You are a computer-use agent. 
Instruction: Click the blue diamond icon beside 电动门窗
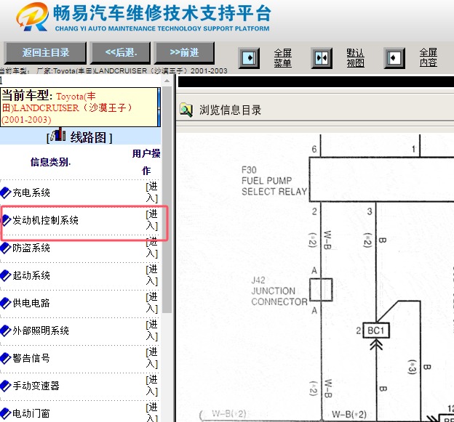(x=6, y=413)
